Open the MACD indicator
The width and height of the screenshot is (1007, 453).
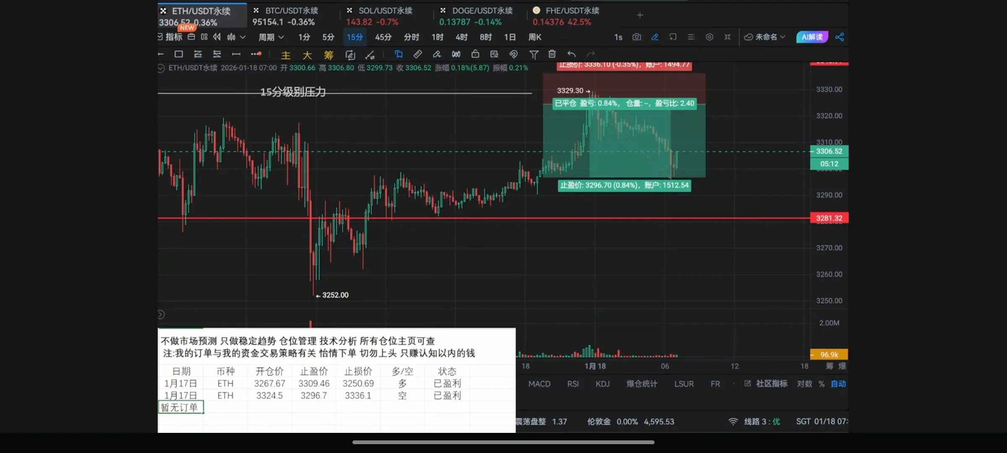pyautogui.click(x=539, y=384)
